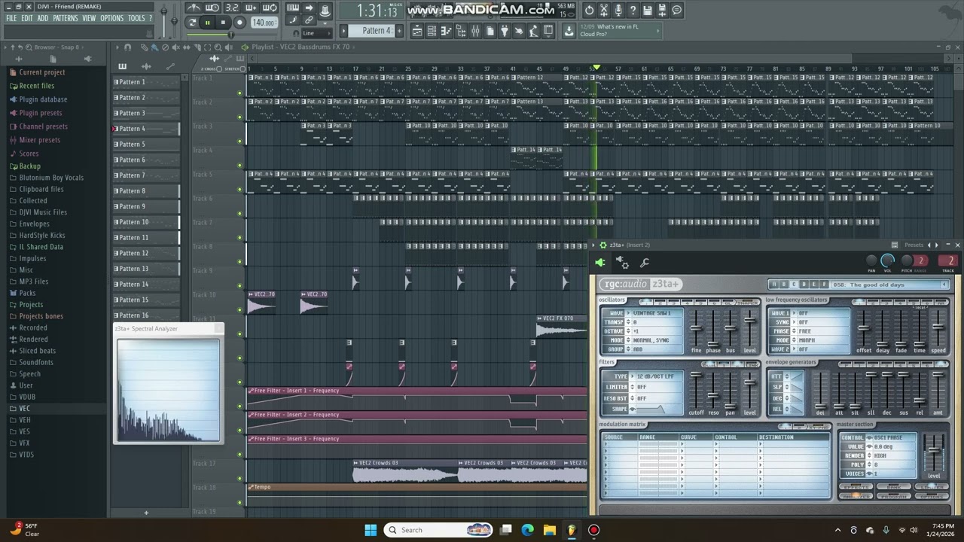Pause playback with the transport pause button
The image size is (964, 542).
click(x=207, y=23)
